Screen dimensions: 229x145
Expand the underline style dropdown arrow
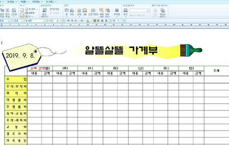tap(79, 21)
